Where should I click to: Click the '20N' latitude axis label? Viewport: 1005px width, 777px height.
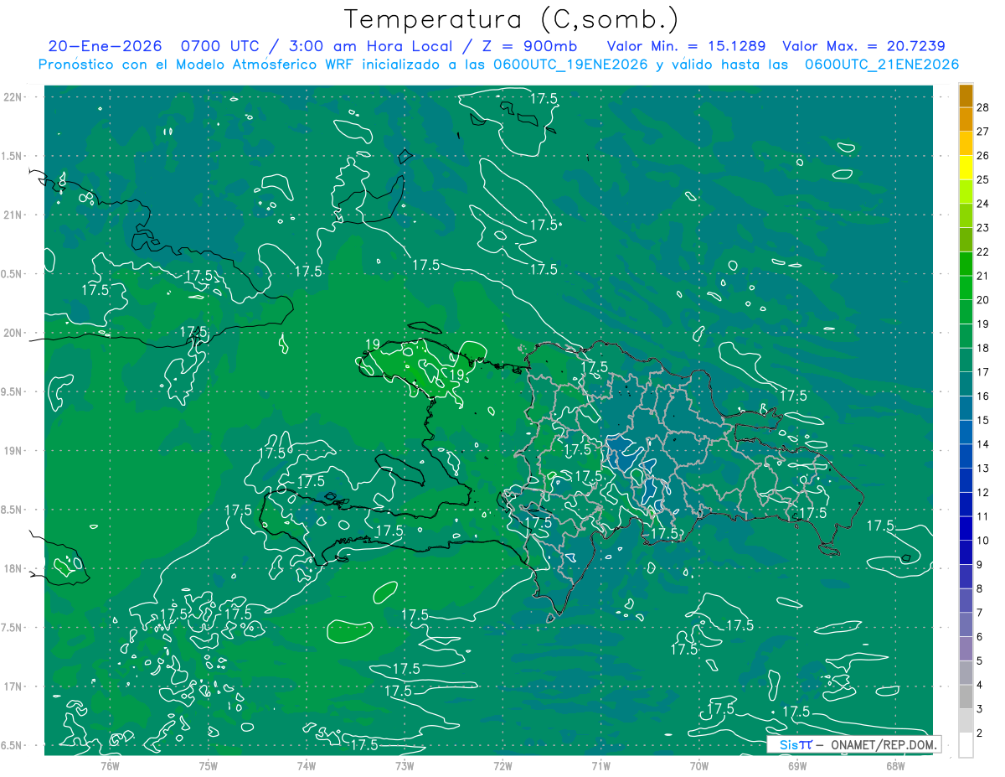tap(13, 333)
